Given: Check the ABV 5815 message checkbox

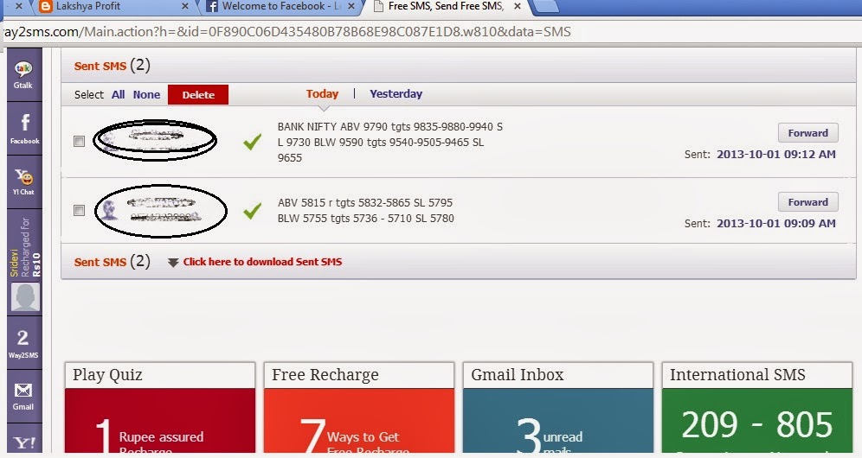Looking at the screenshot, I should 79,210.
